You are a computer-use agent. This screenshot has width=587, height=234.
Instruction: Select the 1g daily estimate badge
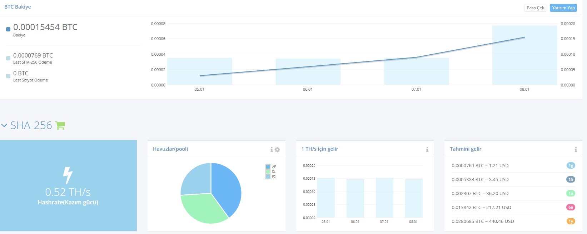pos(571,165)
